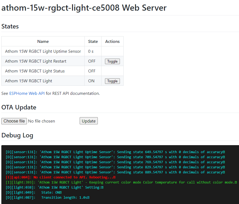Click the Web Server page title
The width and height of the screenshot is (239, 204).
click(x=84, y=8)
